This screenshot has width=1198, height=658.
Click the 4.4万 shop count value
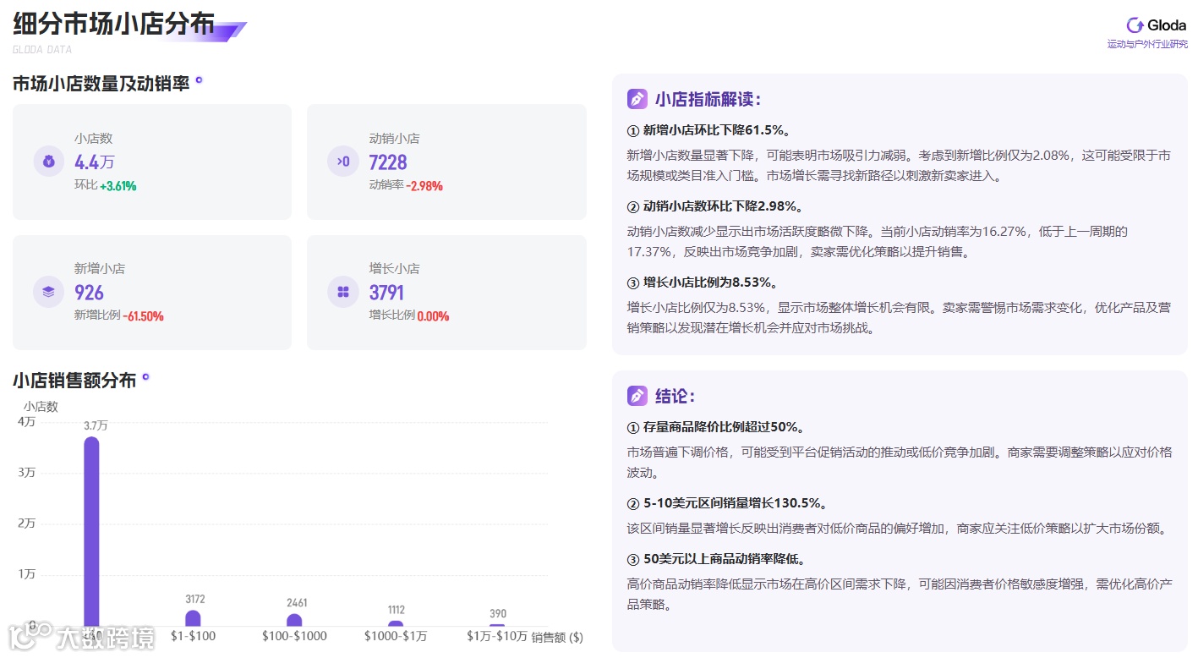point(95,162)
